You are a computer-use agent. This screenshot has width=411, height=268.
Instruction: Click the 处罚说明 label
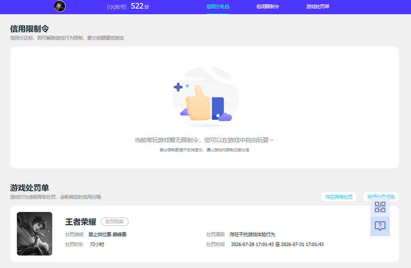click(74, 234)
